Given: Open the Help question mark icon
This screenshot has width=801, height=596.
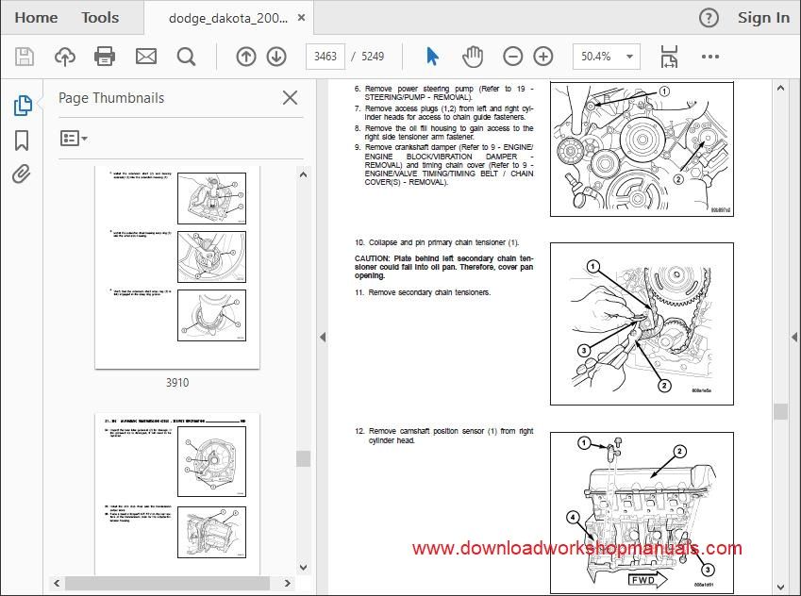Looking at the screenshot, I should 709,18.
